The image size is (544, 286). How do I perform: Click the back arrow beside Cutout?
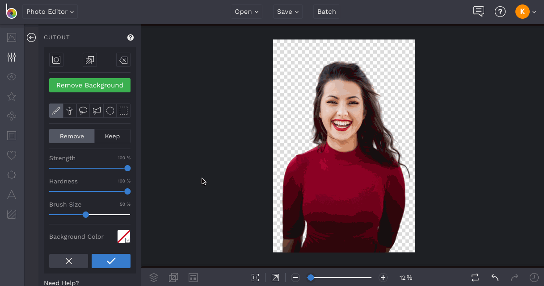(31, 37)
